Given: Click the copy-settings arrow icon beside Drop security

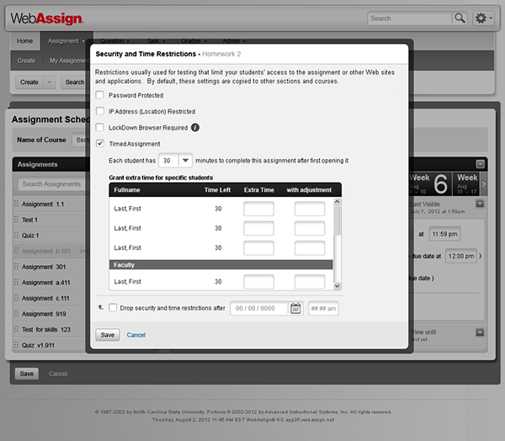Looking at the screenshot, I should tap(101, 308).
